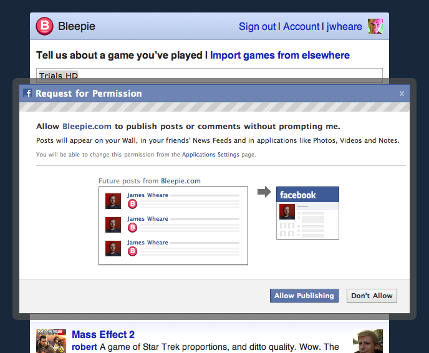Click the Facebook f icon in dialog title
Viewport: 429px width, 353px height.
(27, 94)
